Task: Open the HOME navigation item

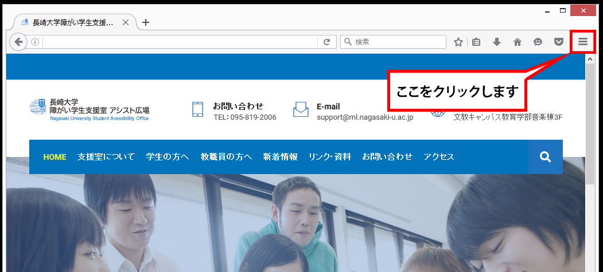Action: click(x=55, y=157)
